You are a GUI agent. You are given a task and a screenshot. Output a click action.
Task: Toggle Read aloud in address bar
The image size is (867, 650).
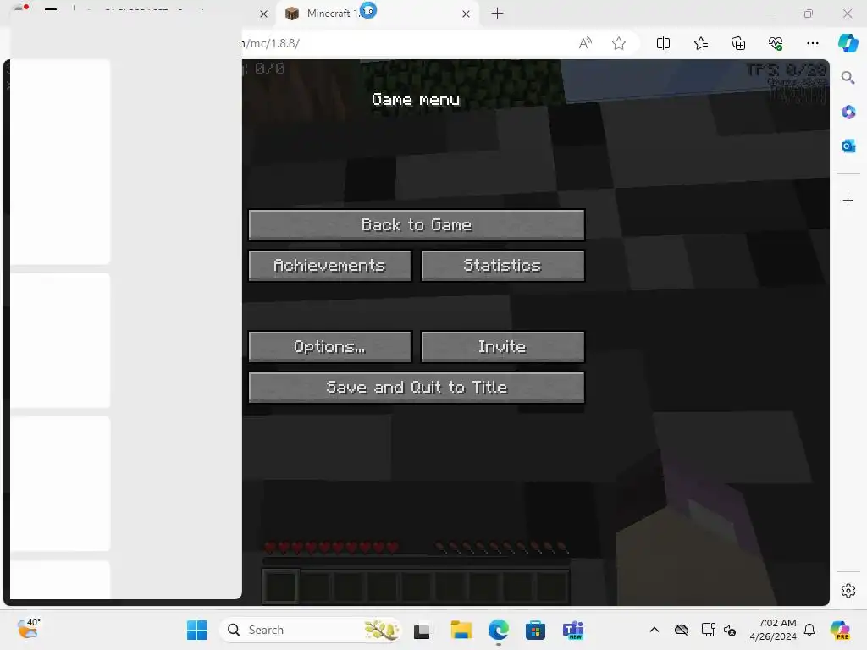(x=585, y=43)
